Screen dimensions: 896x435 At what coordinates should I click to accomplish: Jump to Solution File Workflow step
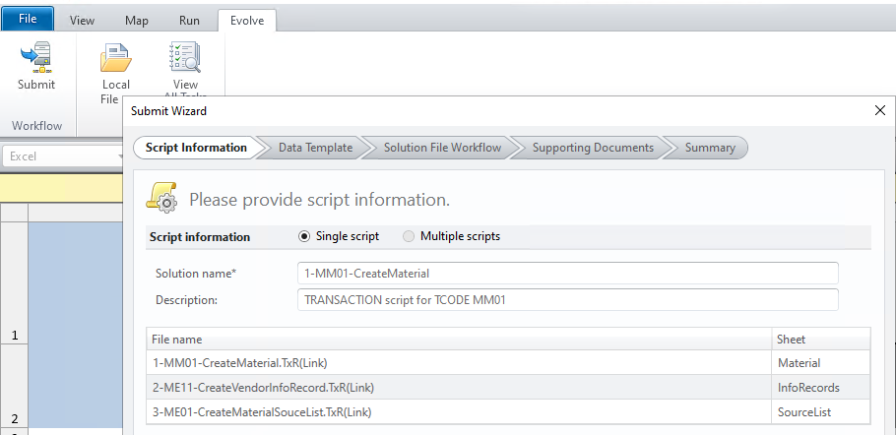442,148
